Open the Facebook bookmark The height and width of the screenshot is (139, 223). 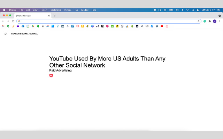point(152,26)
